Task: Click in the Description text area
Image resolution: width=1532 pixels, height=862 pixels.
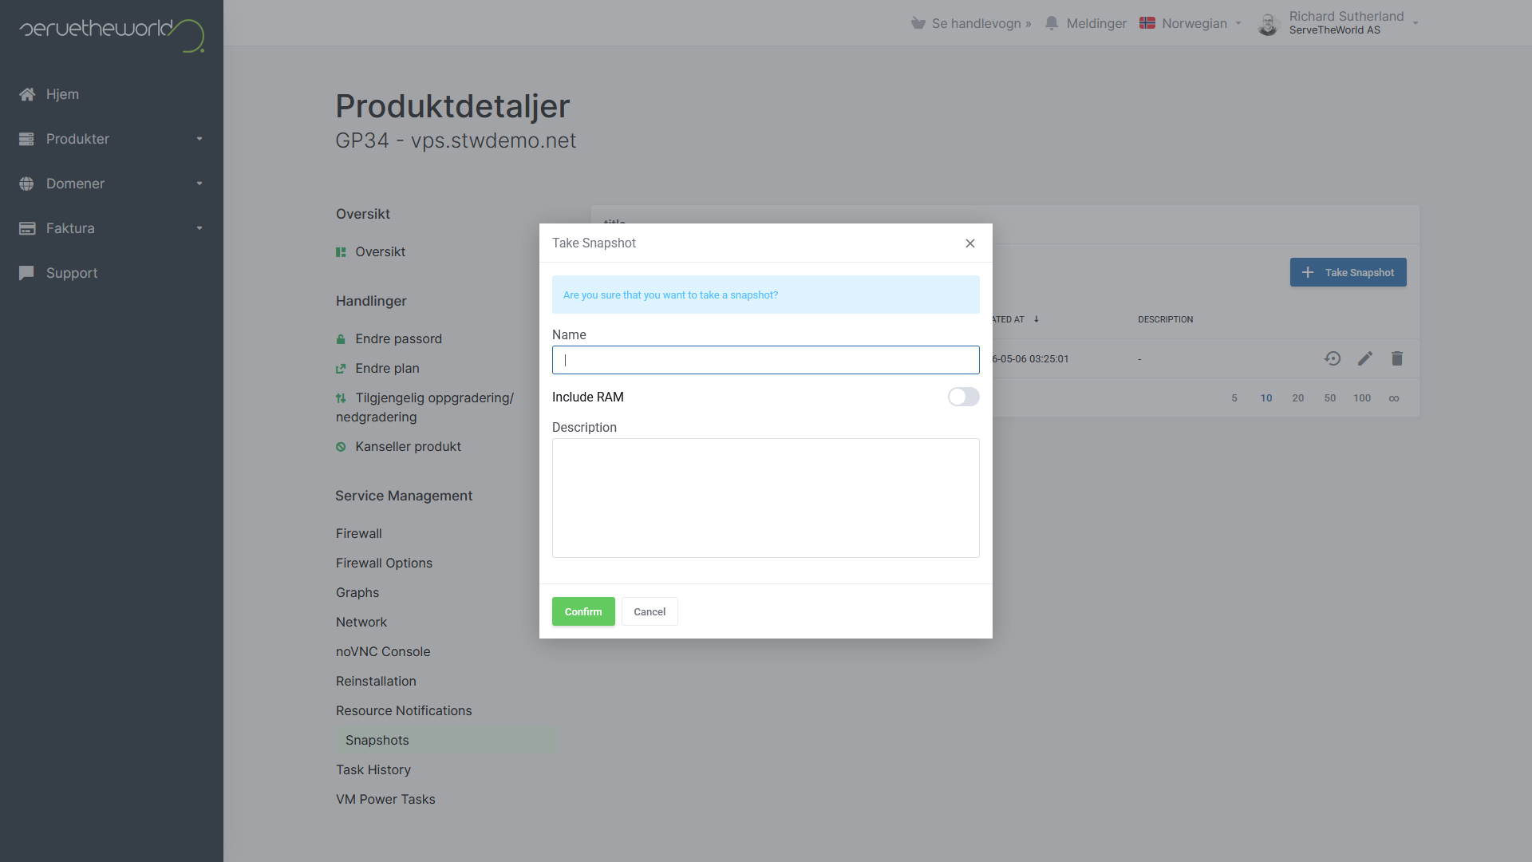Action: point(766,498)
